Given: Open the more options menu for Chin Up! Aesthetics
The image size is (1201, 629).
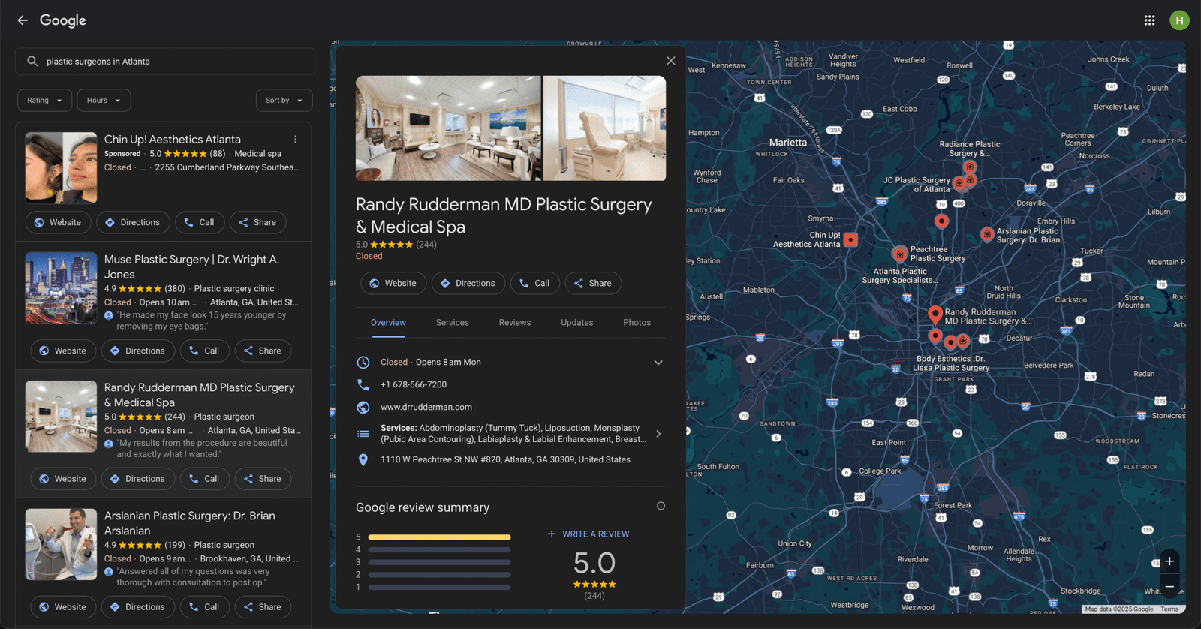Looking at the screenshot, I should point(296,140).
